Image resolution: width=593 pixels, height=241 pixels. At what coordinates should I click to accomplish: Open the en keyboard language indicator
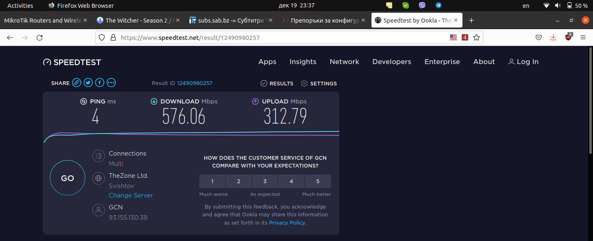coord(526,6)
